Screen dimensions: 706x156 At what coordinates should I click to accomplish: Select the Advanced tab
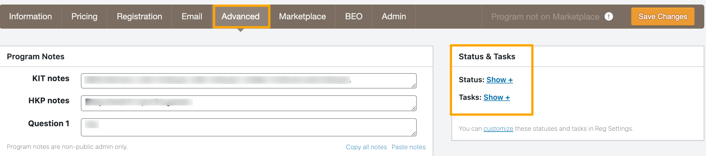pyautogui.click(x=241, y=16)
